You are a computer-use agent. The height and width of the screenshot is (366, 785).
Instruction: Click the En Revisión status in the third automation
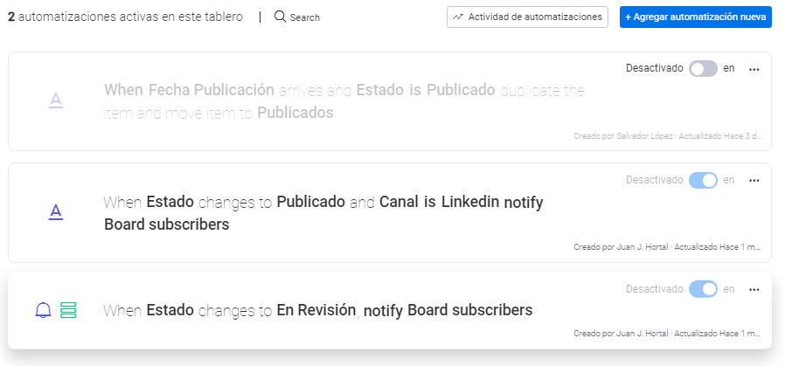(x=316, y=310)
